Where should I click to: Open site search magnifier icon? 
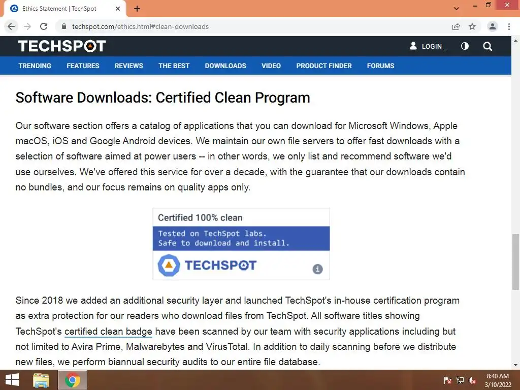pyautogui.click(x=487, y=46)
